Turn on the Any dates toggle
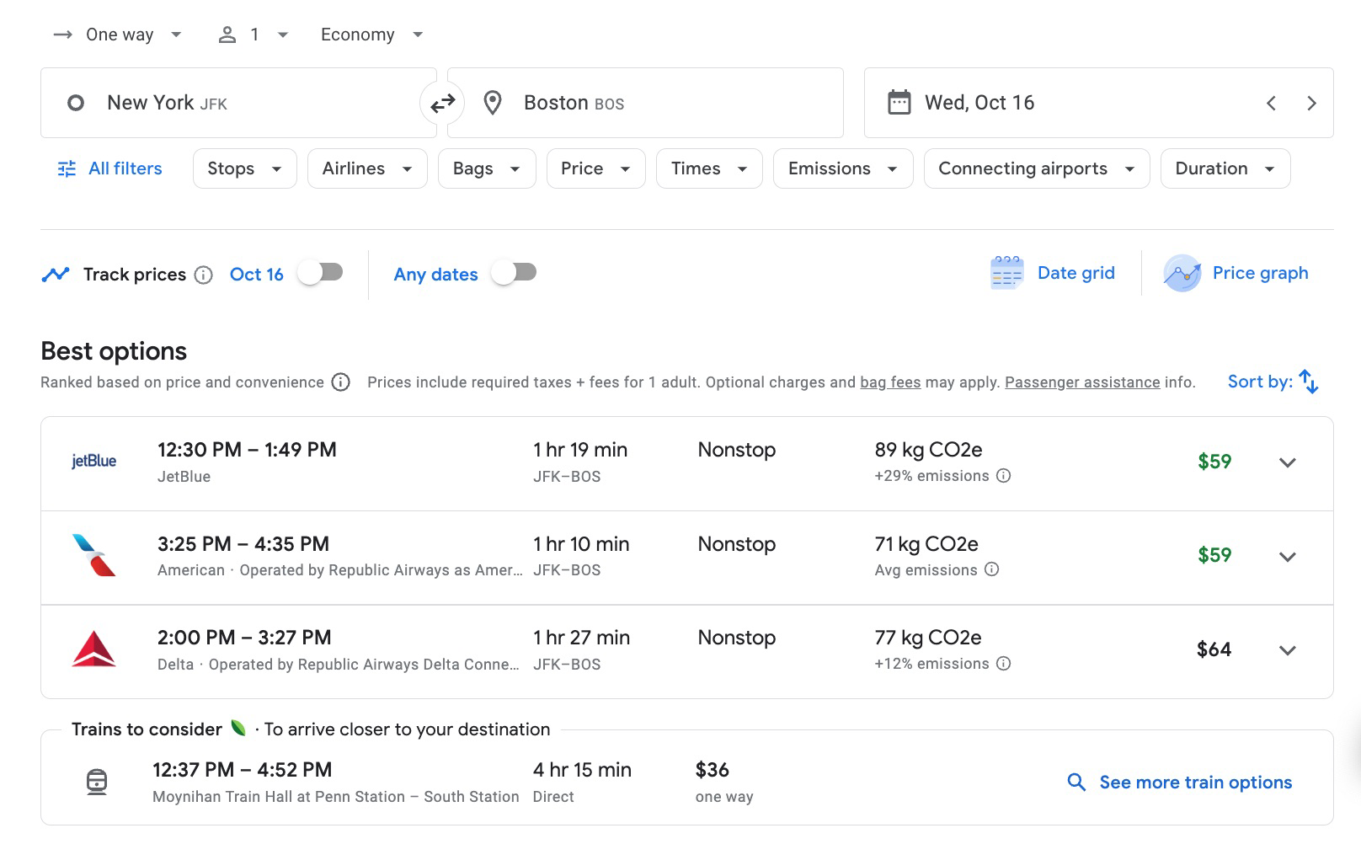Screen dimensions: 1361x844 tap(515, 272)
